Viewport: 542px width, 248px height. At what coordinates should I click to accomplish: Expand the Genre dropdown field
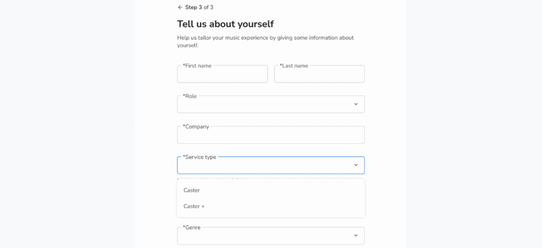pos(265,236)
